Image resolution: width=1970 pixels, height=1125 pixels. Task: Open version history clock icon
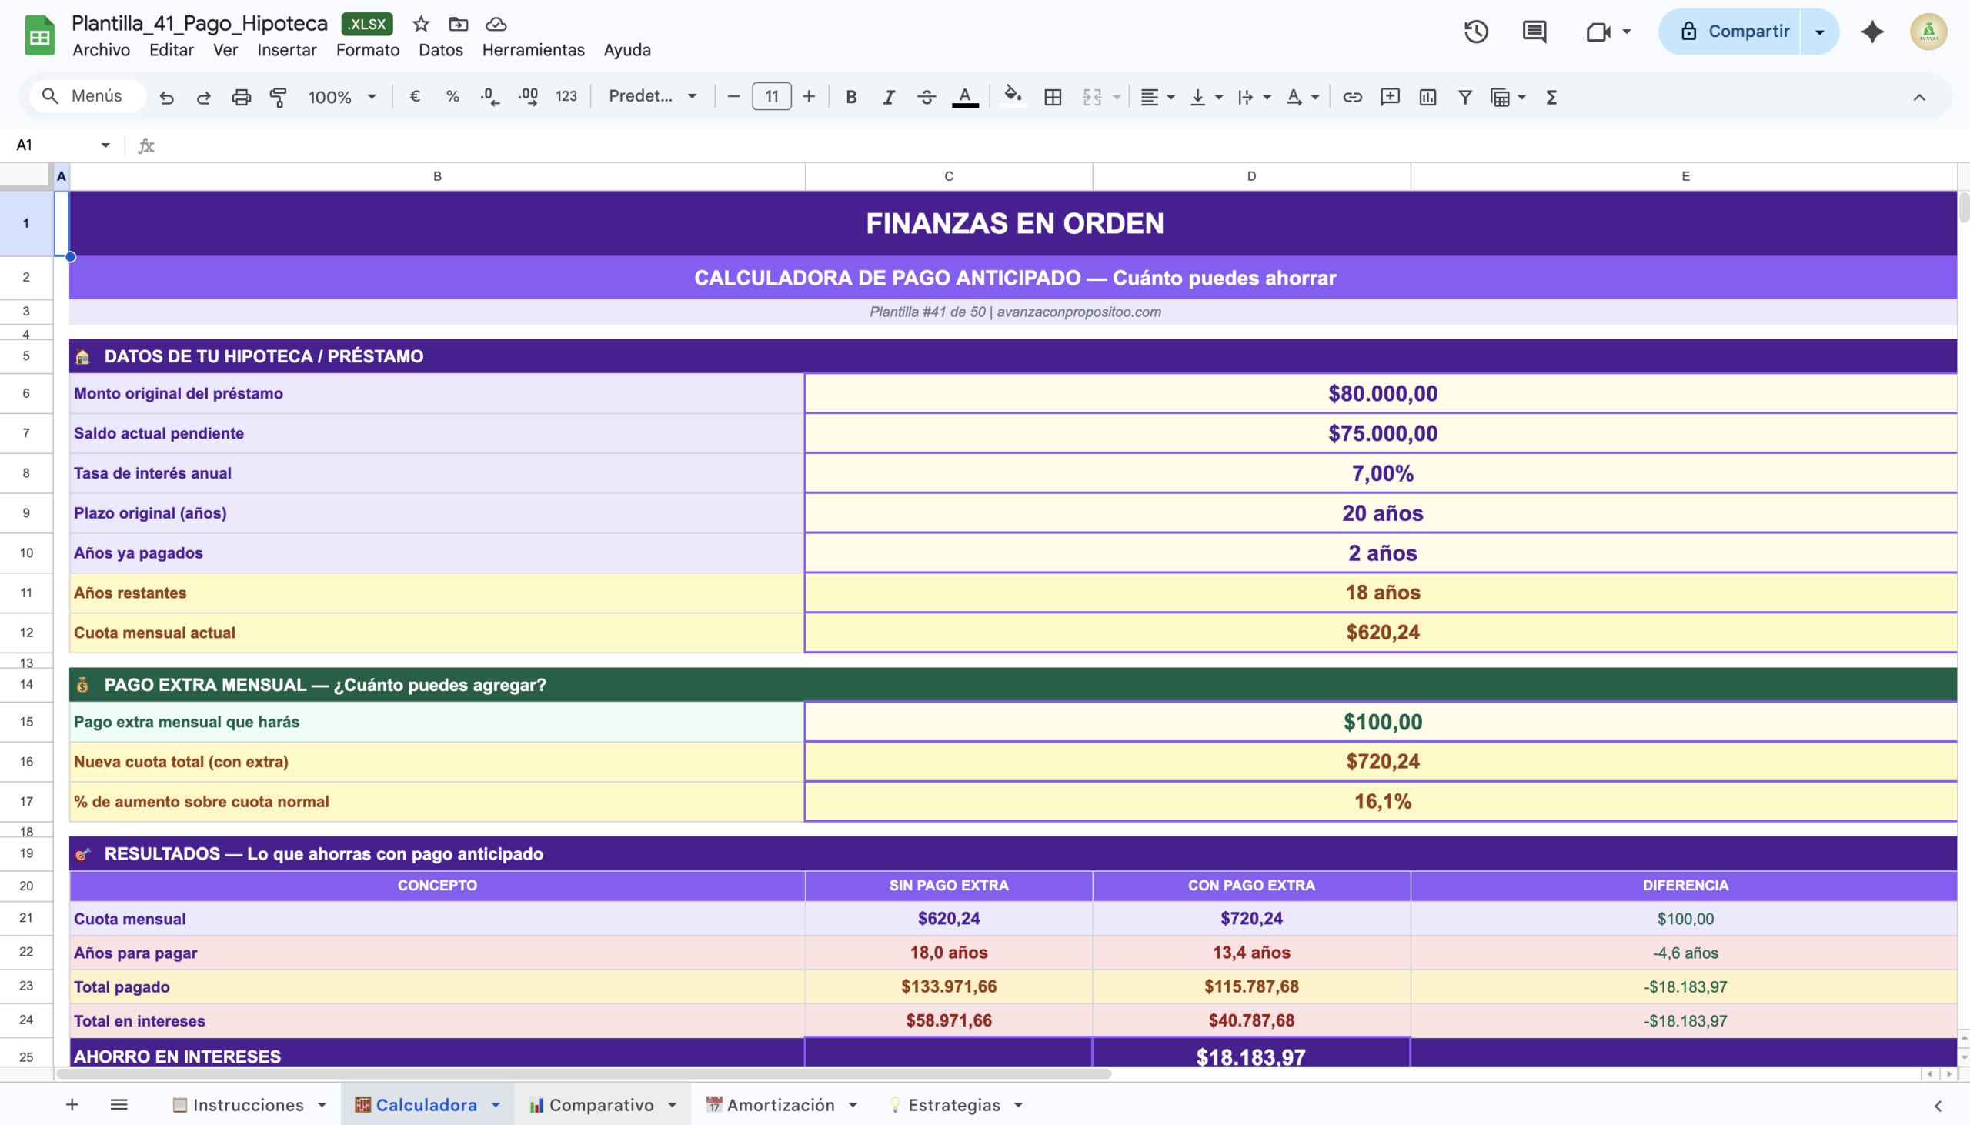click(x=1475, y=32)
